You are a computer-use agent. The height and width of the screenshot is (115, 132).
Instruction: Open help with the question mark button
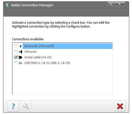(x=13, y=106)
